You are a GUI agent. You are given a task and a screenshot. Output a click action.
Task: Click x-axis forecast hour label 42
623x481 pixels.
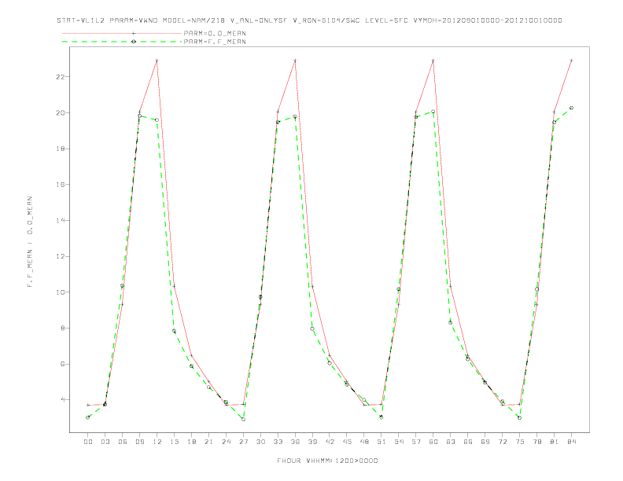point(330,442)
